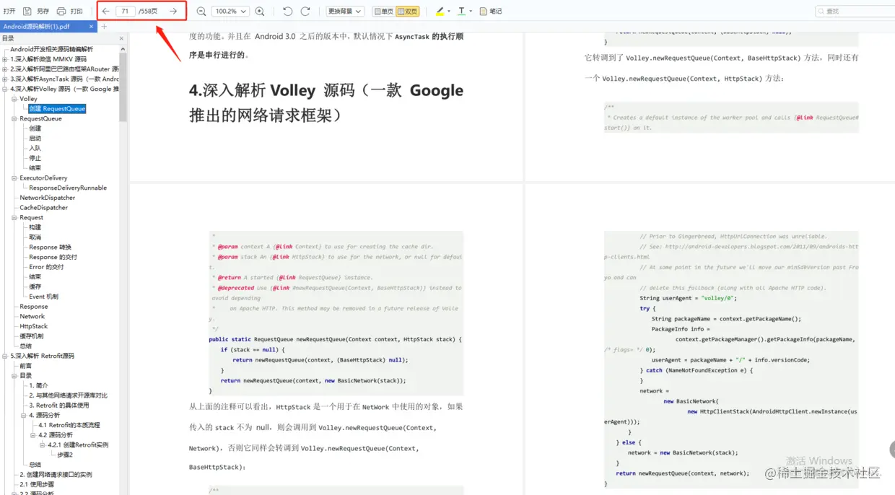Image resolution: width=895 pixels, height=495 pixels.
Task: Open 步骤2 outline entry
Action: click(x=65, y=455)
